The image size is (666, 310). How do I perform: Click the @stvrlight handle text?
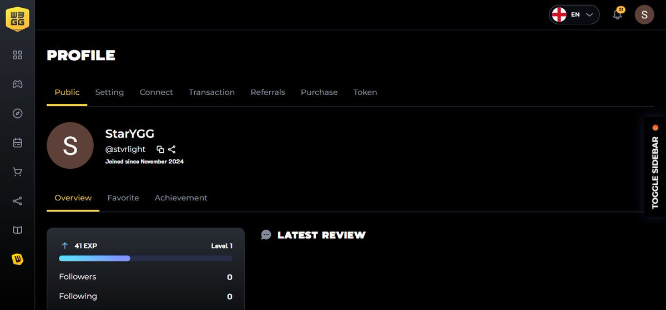(125, 149)
